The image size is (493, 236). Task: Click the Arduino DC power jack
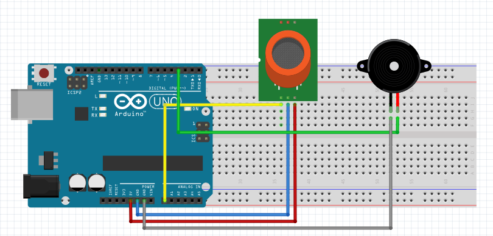(41, 186)
